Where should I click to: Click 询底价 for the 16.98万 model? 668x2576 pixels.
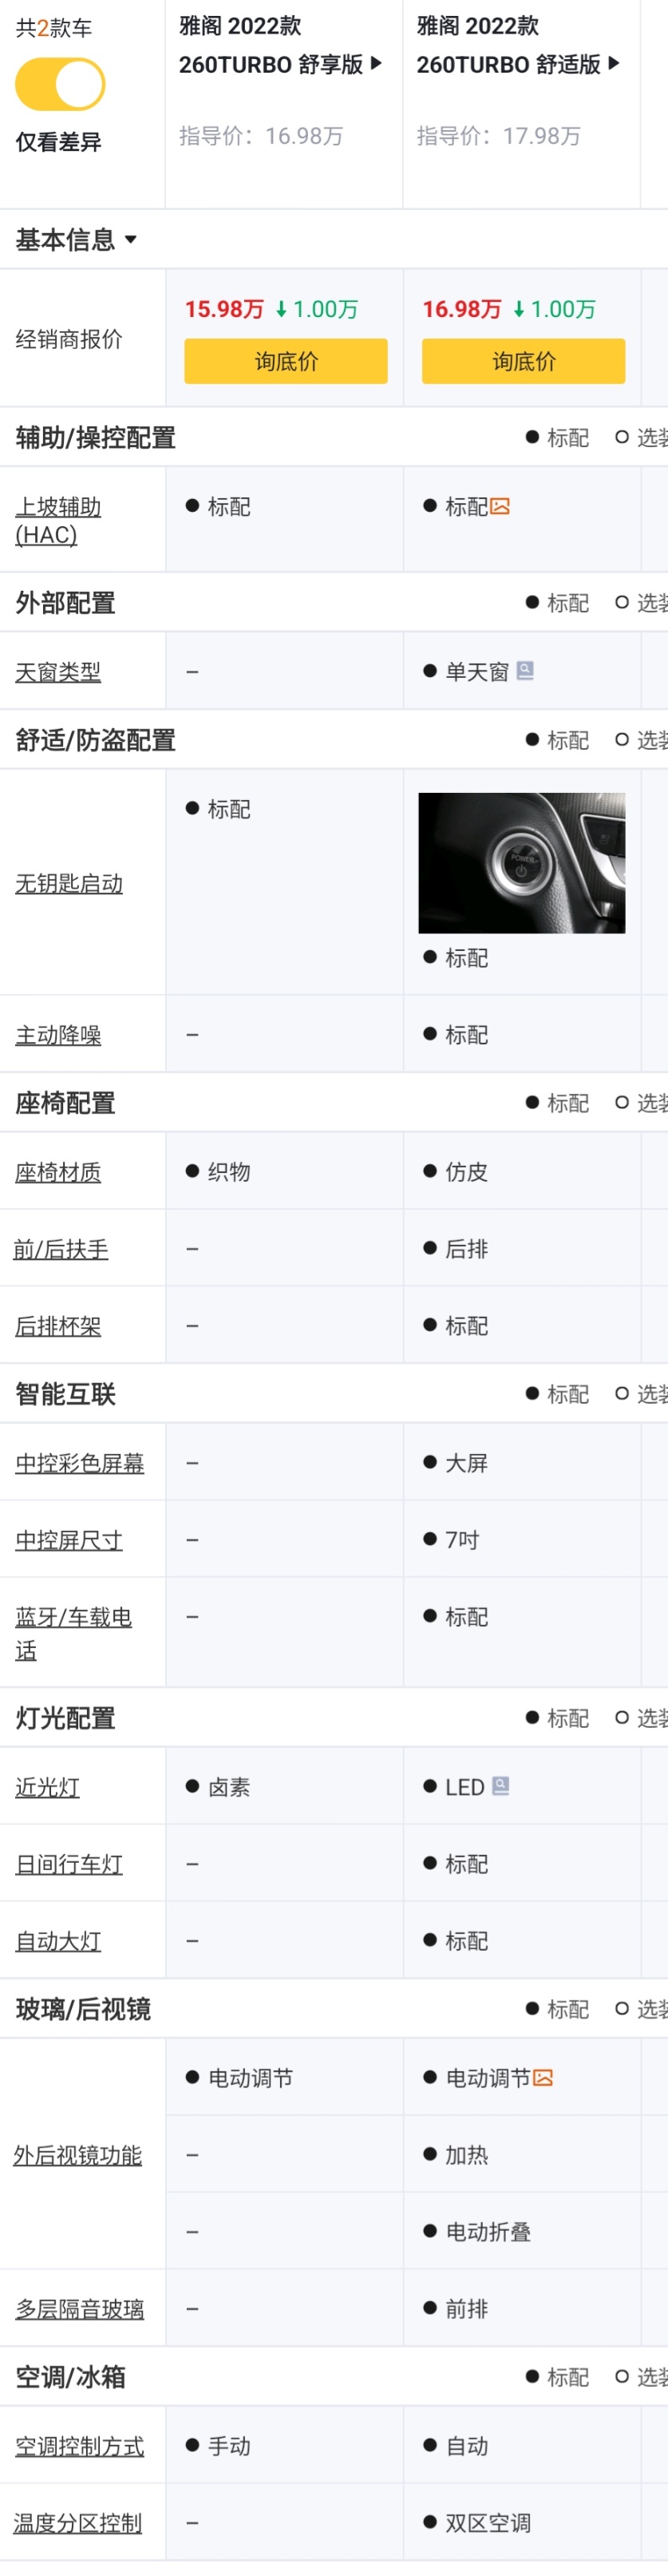(523, 361)
